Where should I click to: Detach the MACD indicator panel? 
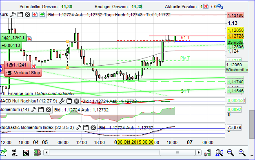pyautogui.click(x=69, y=101)
